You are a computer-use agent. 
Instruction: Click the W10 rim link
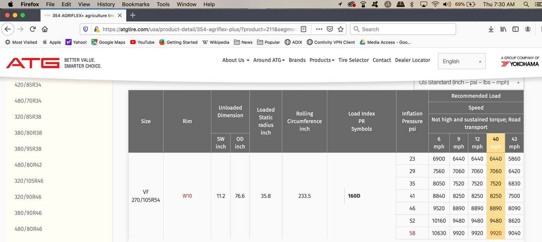click(x=187, y=196)
